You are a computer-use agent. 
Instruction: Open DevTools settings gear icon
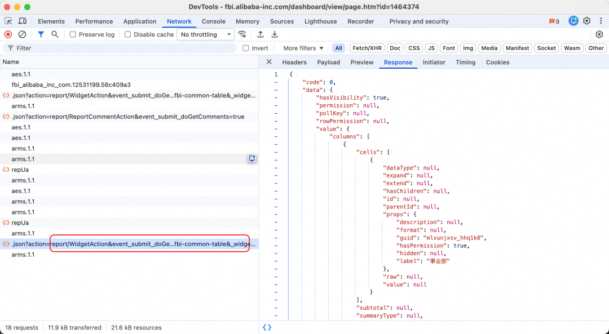tap(586, 21)
